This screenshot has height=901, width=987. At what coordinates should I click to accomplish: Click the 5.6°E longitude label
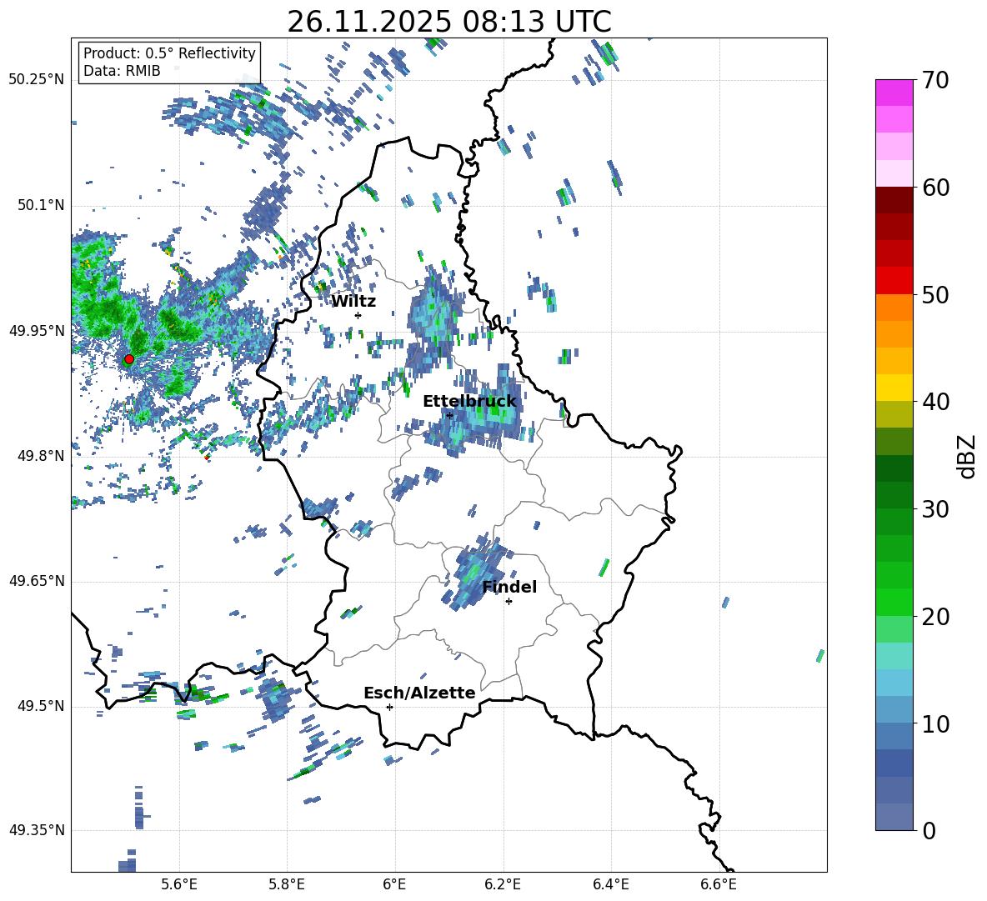pyautogui.click(x=179, y=885)
